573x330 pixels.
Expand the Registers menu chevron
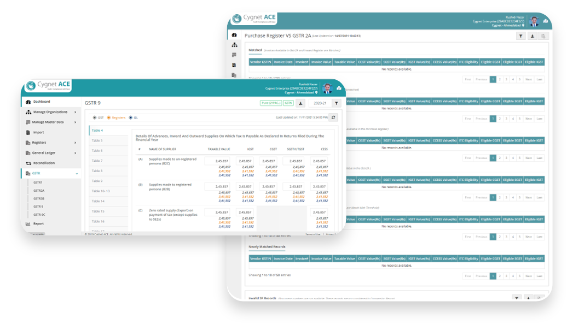pyautogui.click(x=76, y=143)
